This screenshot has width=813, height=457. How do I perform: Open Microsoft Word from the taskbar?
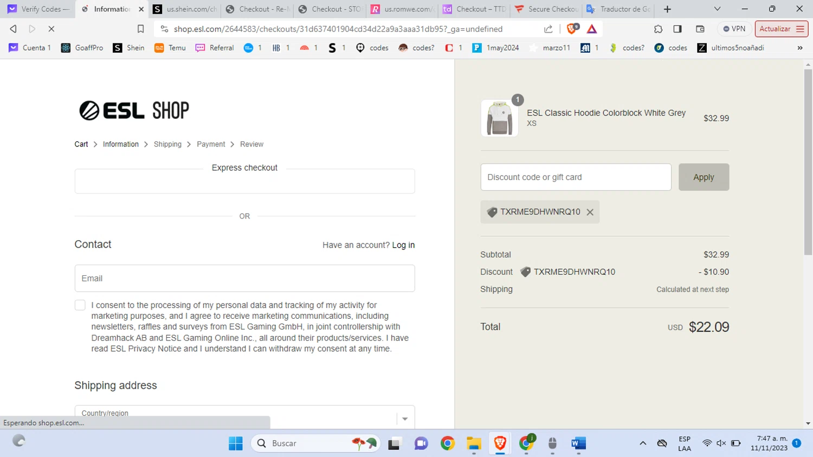pyautogui.click(x=578, y=443)
